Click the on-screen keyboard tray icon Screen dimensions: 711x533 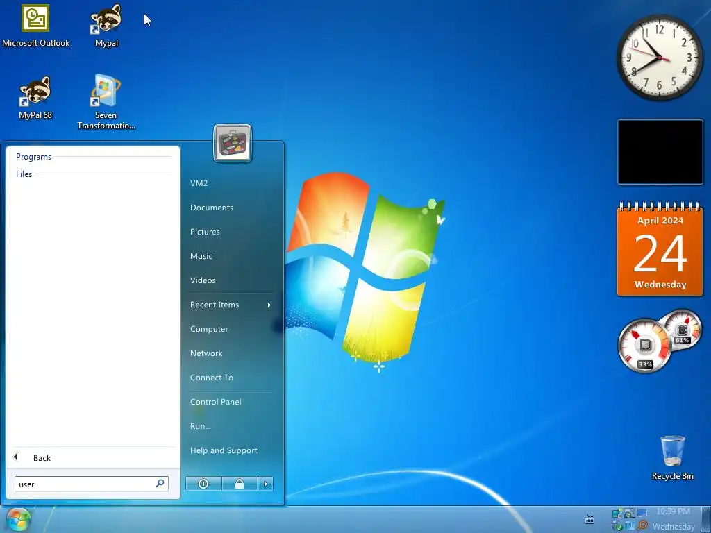coord(589,519)
